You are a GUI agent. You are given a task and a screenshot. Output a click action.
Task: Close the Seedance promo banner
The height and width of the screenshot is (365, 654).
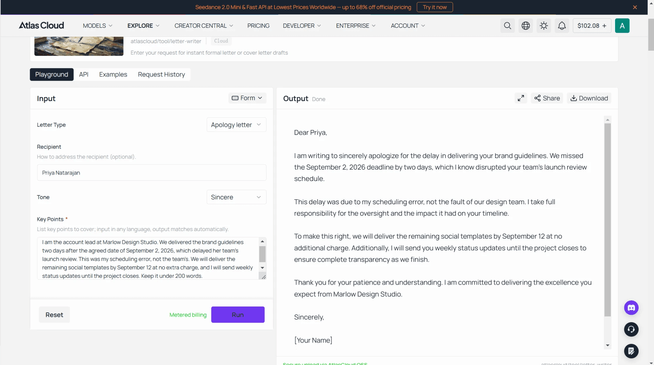(x=635, y=7)
